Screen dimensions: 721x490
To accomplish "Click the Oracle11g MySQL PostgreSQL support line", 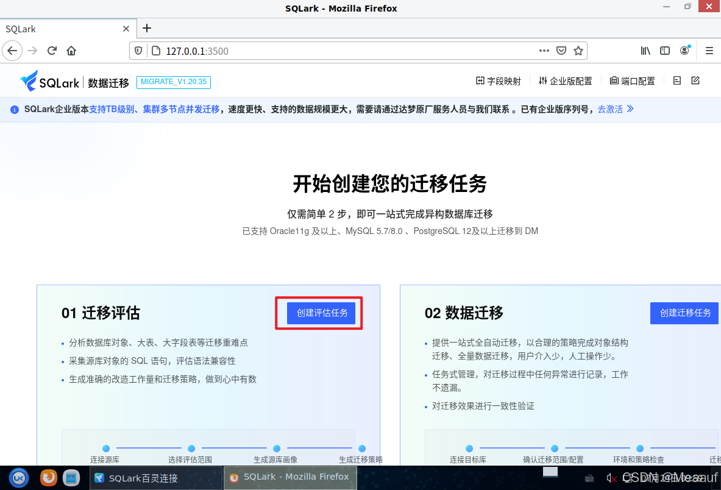I will (390, 231).
